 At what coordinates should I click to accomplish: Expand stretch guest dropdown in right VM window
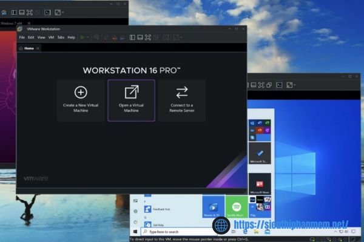click(x=295, y=85)
